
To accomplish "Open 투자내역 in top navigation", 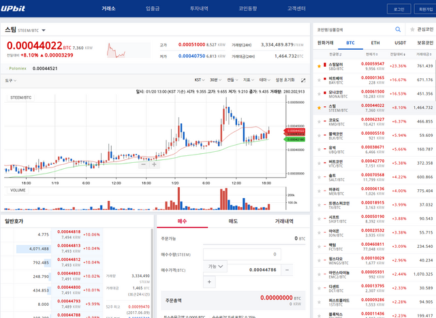I will coord(199,8).
